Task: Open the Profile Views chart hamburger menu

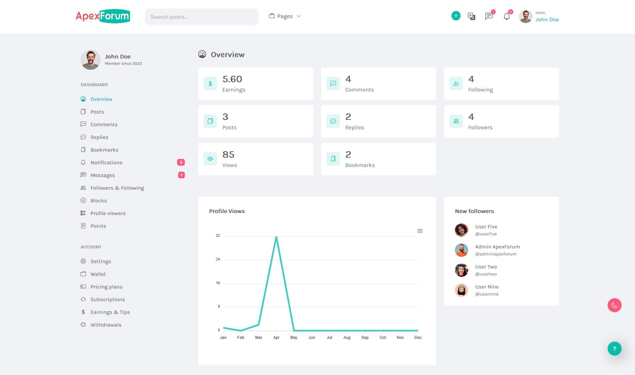Action: (420, 231)
